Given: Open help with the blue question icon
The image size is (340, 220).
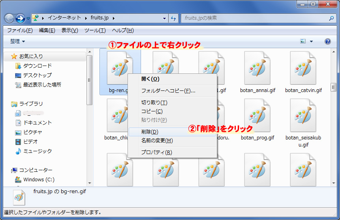Looking at the screenshot, I should click(x=328, y=41).
